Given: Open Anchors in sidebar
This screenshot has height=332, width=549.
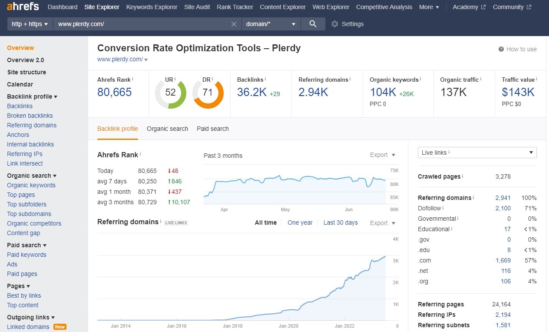Looking at the screenshot, I should (18, 135).
